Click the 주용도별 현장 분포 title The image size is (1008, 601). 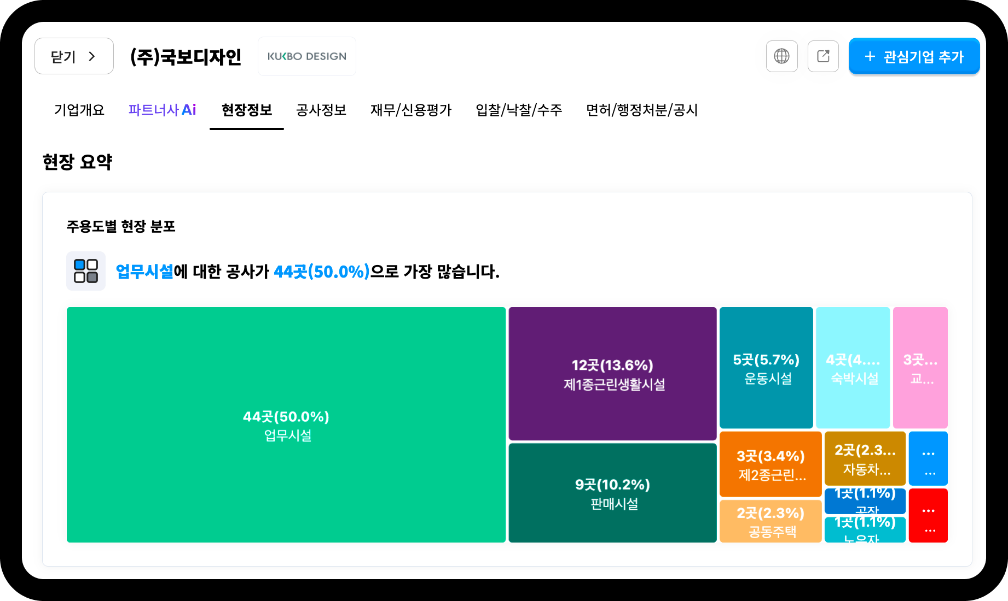pos(121,226)
